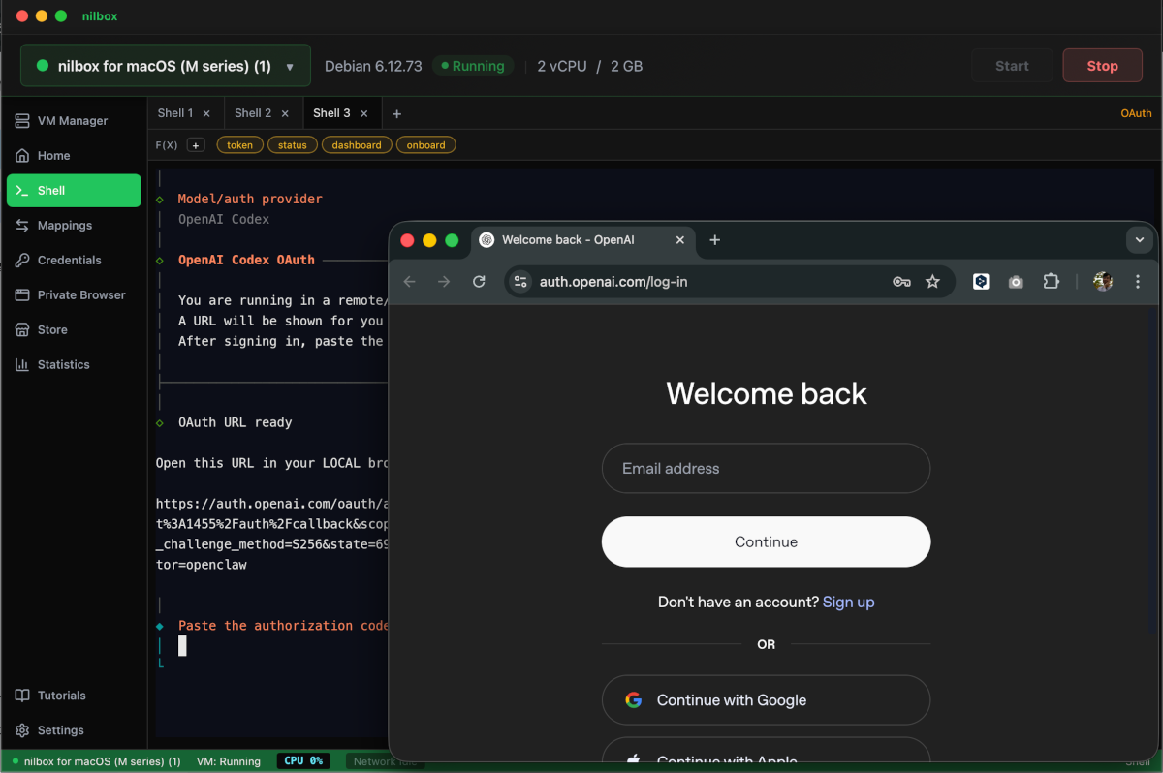Switch to the Shell 2 tab
The image size is (1163, 773).
[252, 112]
